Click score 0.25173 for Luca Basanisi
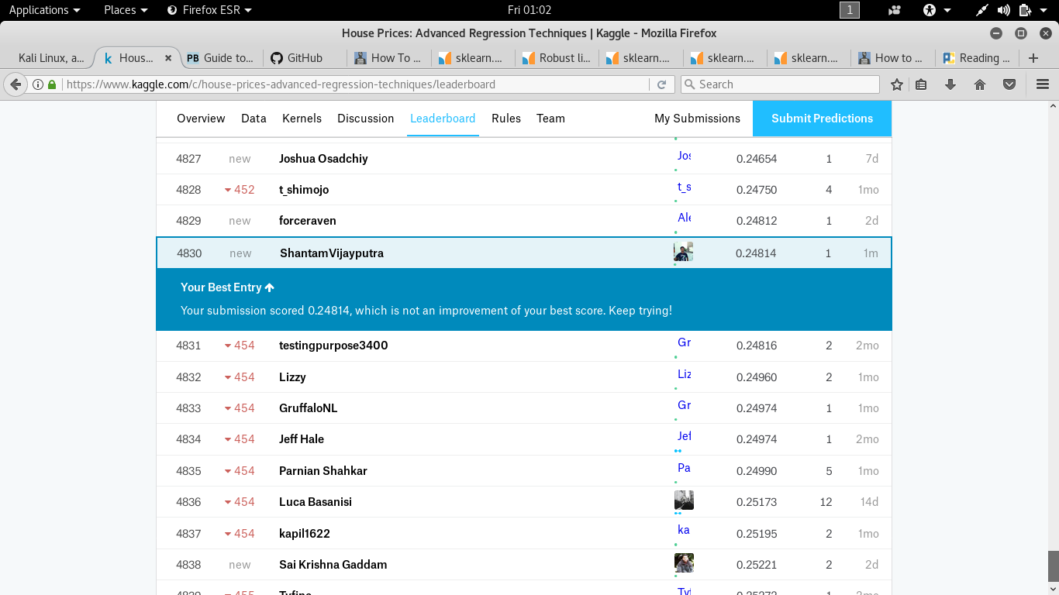 [x=757, y=502]
